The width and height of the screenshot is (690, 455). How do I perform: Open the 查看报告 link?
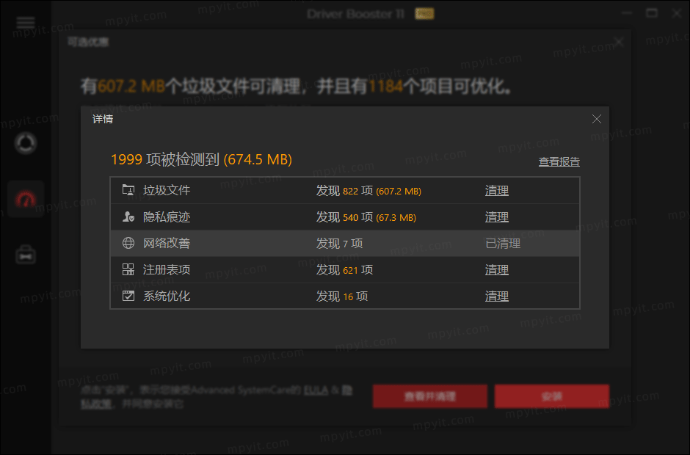[x=559, y=161]
